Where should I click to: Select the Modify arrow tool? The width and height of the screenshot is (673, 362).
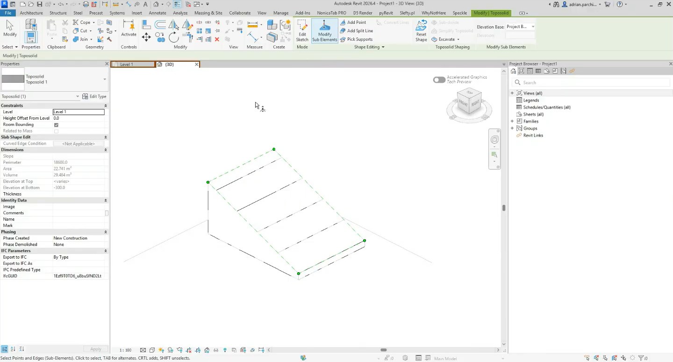click(10, 29)
